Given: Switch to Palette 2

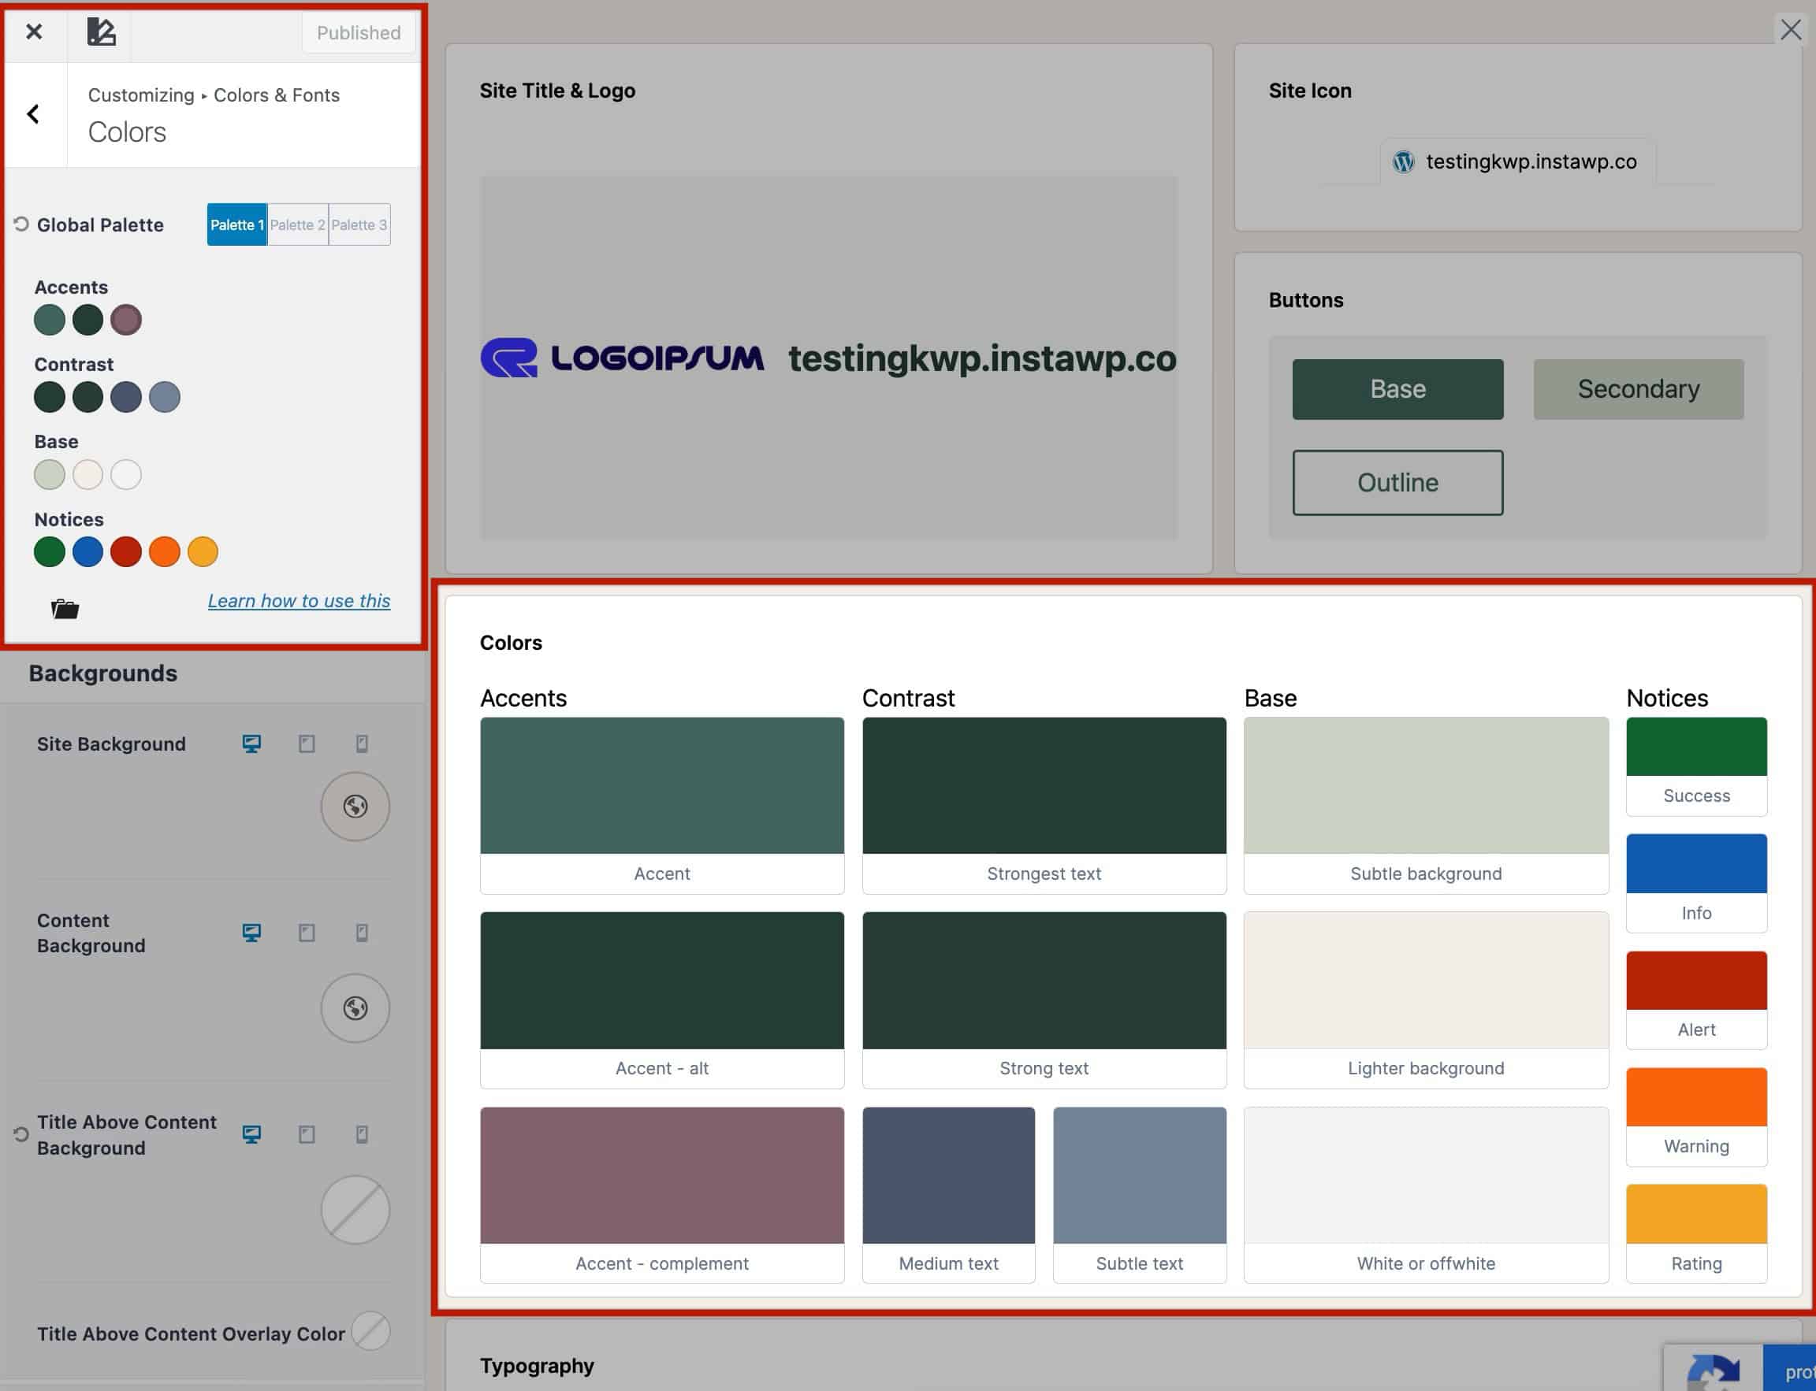Looking at the screenshot, I should (x=297, y=224).
